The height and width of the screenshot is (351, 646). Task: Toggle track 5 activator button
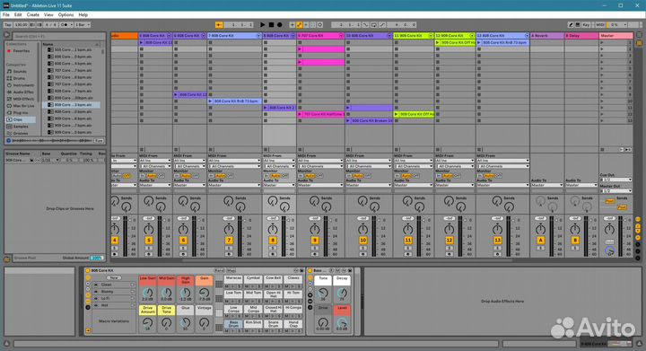tap(149, 241)
